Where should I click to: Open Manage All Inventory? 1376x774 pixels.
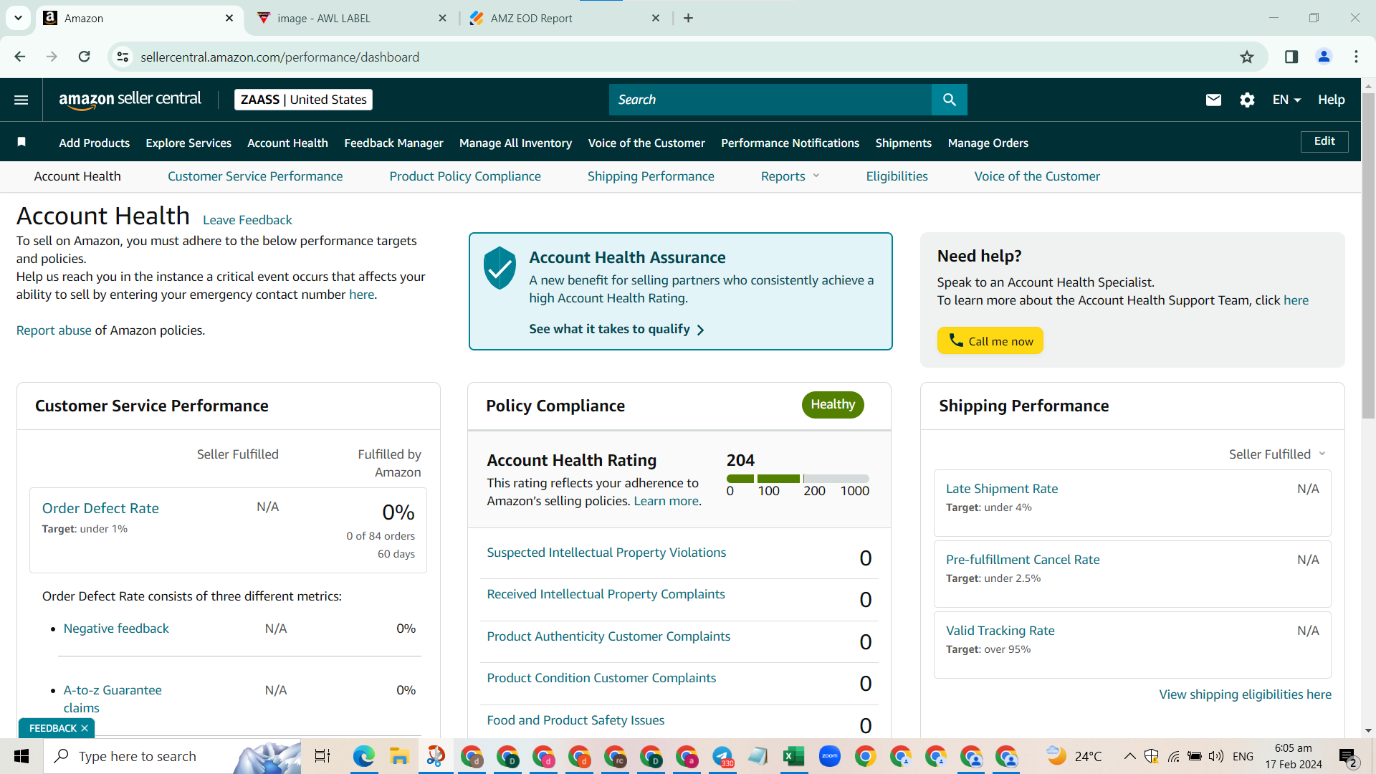click(515, 143)
